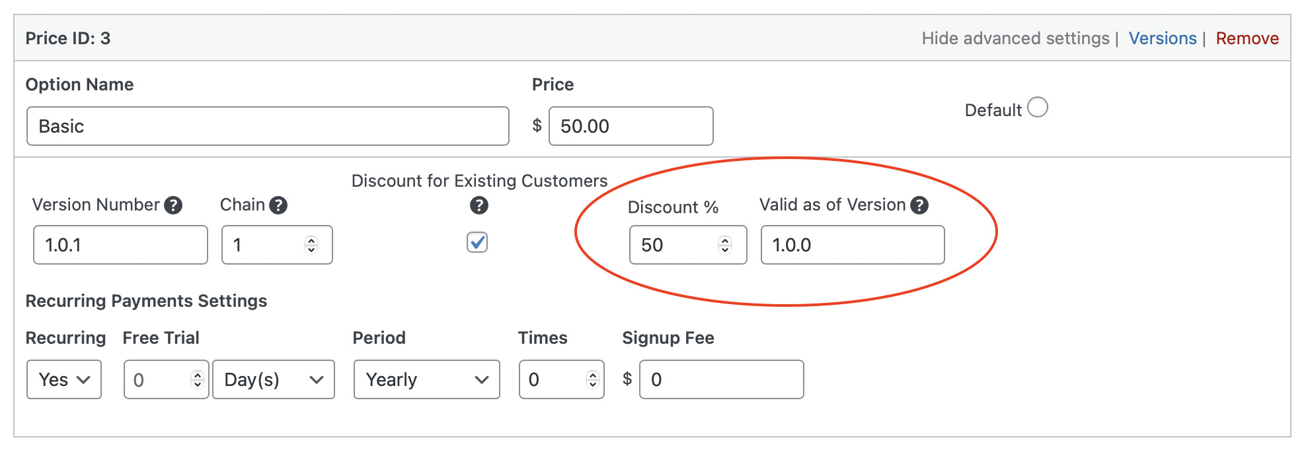The width and height of the screenshot is (1310, 450).
Task: Click the red Remove link
Action: [x=1247, y=38]
